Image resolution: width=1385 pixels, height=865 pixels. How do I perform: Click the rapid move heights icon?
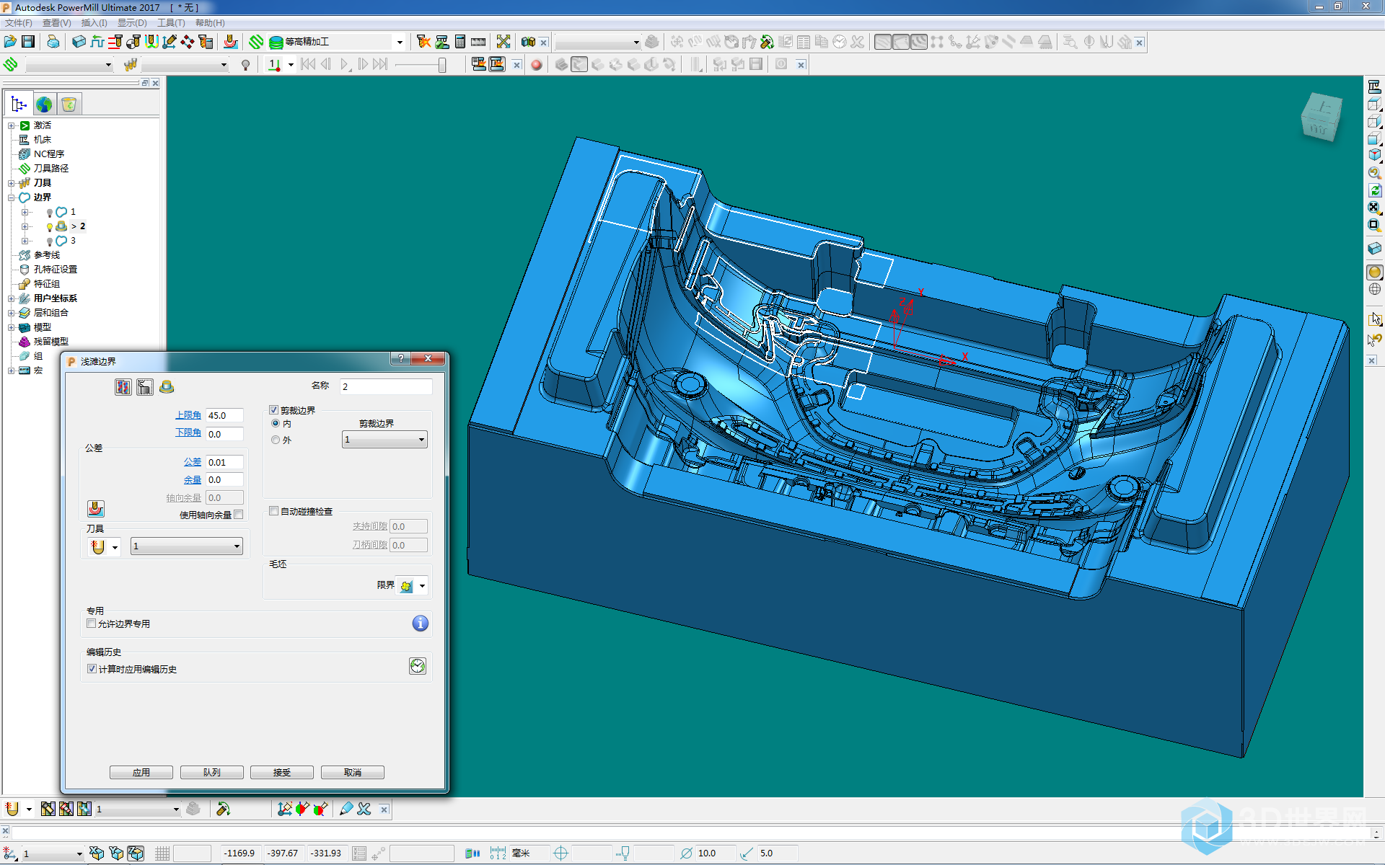[x=97, y=42]
